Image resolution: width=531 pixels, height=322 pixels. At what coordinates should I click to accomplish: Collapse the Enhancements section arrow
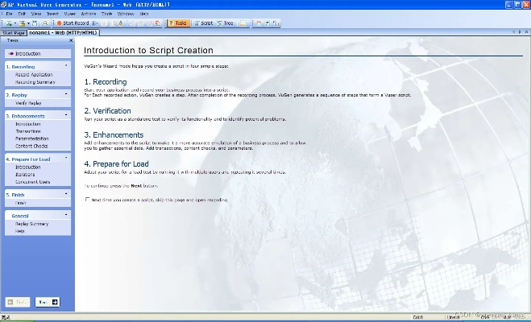tap(66, 116)
